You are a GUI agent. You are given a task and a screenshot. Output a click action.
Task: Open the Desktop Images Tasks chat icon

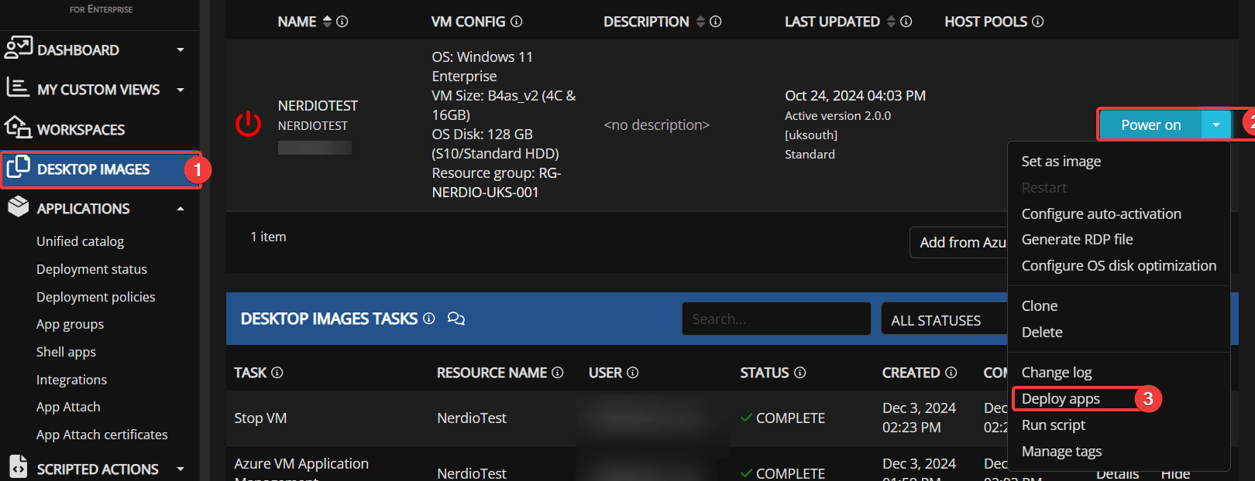coord(456,319)
